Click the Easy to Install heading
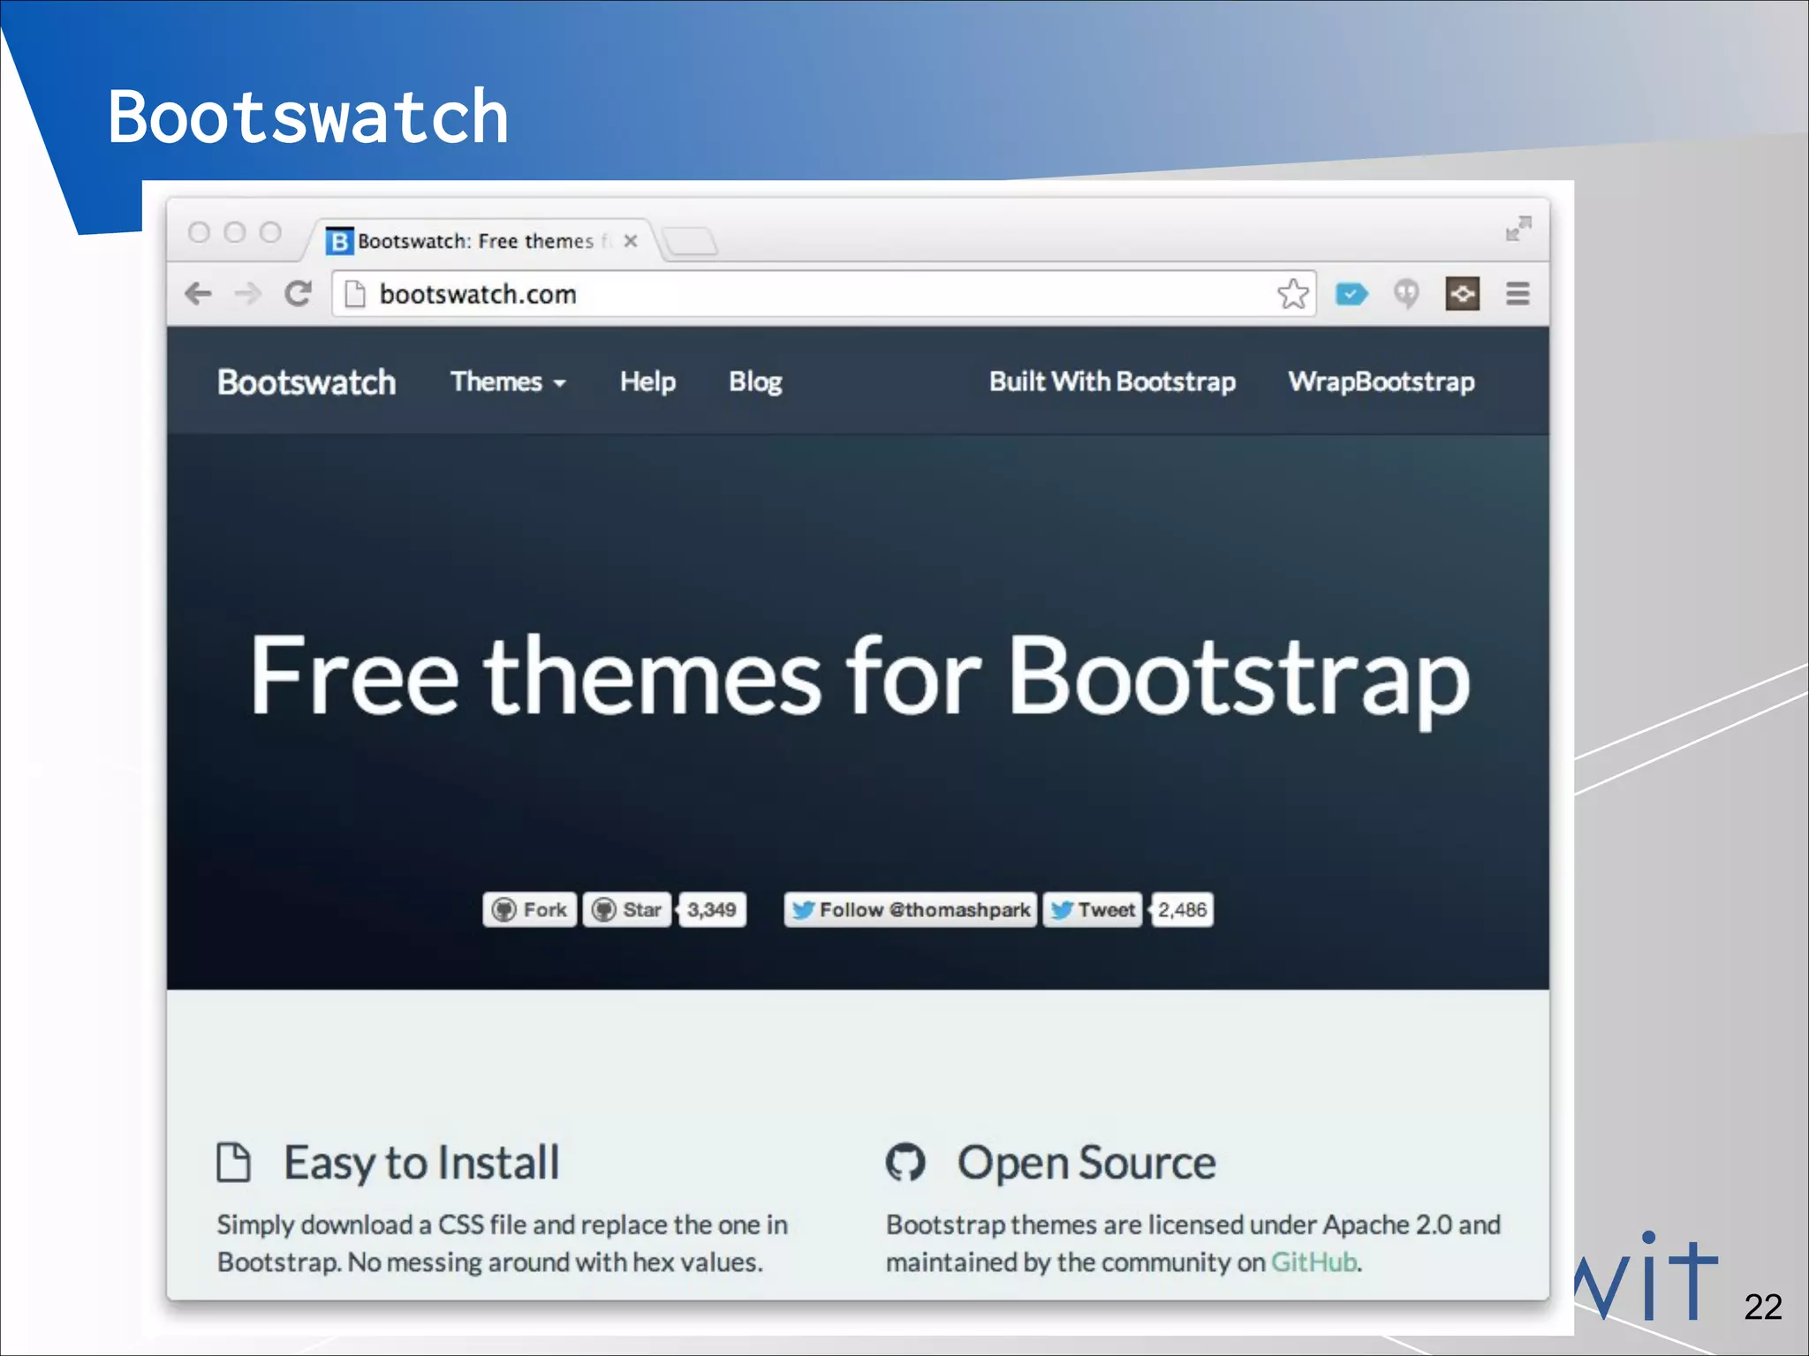The image size is (1809, 1356). tap(421, 1163)
